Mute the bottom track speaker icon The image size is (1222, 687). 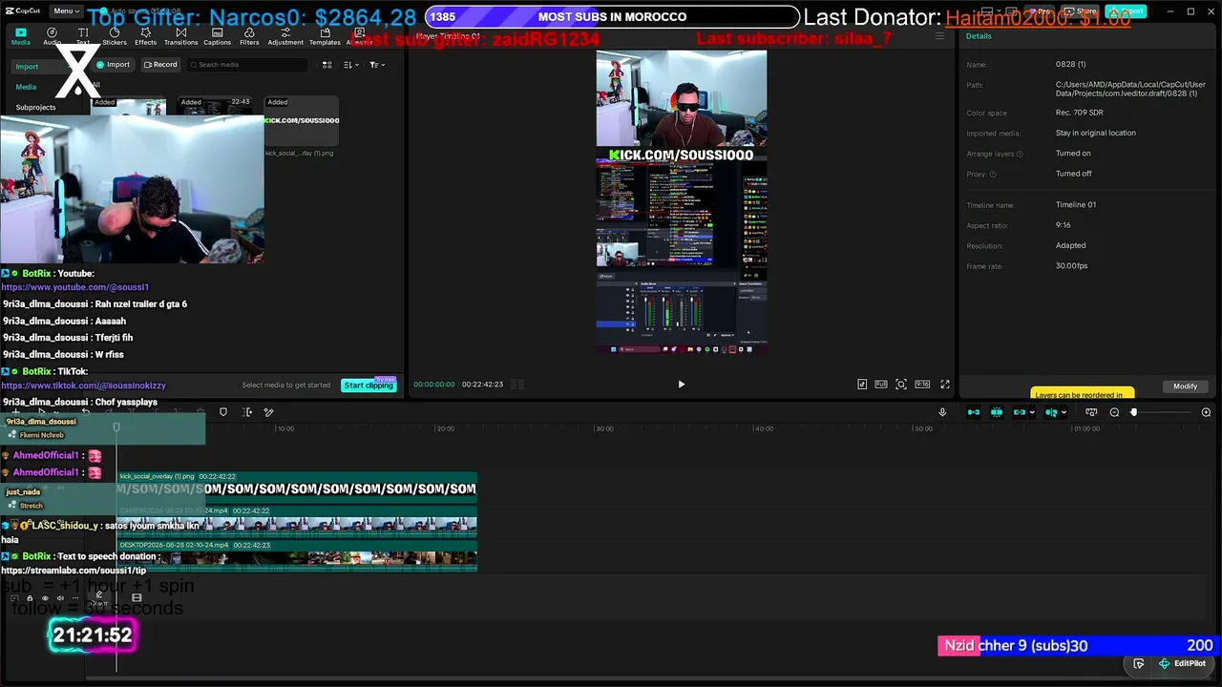click(60, 598)
